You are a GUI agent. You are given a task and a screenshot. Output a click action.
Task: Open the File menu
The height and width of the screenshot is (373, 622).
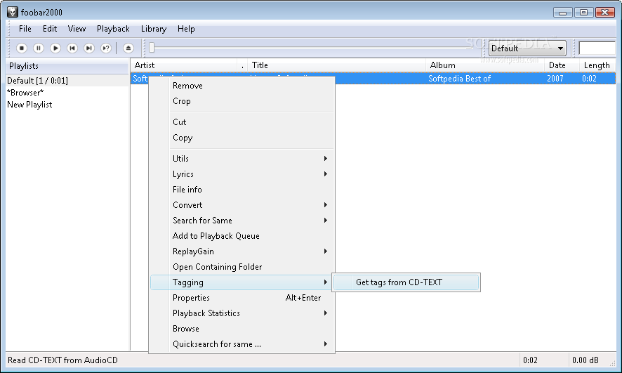pyautogui.click(x=25, y=29)
